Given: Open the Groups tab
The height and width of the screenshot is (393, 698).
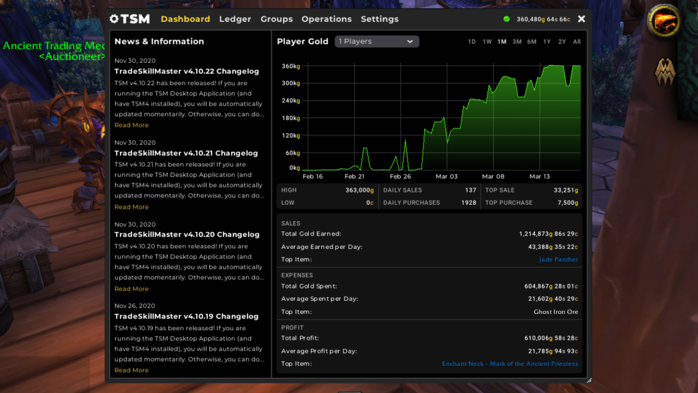Looking at the screenshot, I should pyautogui.click(x=277, y=19).
